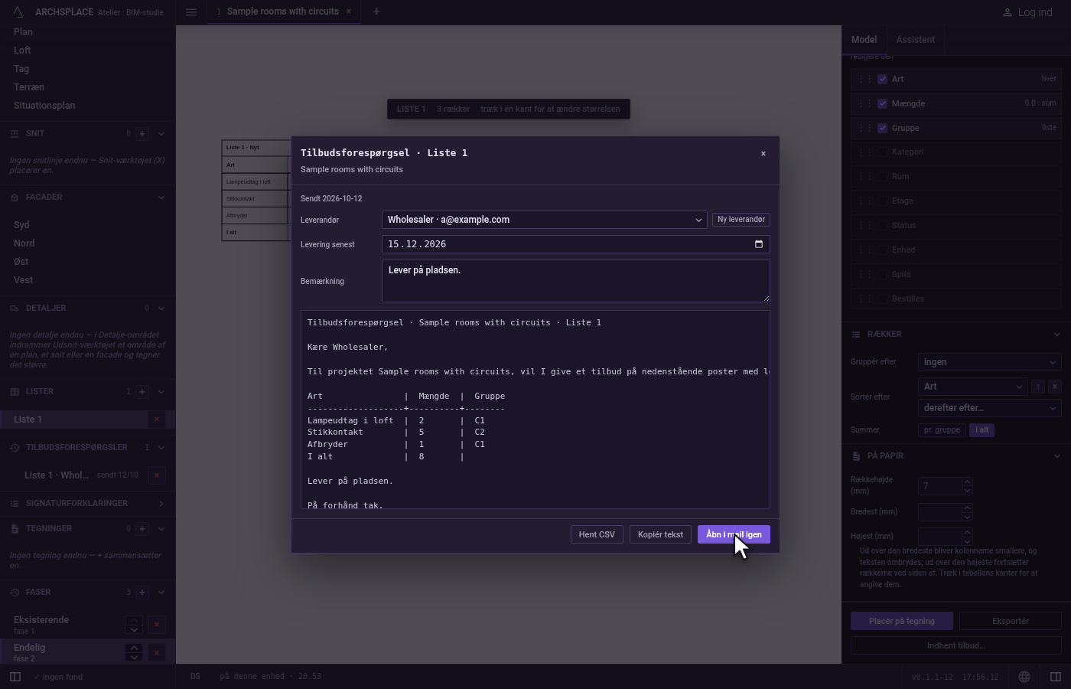
Task: Open the date picker calendar icon
Action: (x=759, y=244)
